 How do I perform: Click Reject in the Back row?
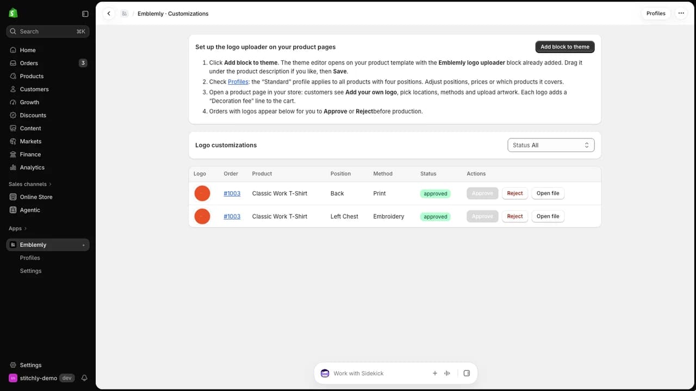click(515, 193)
